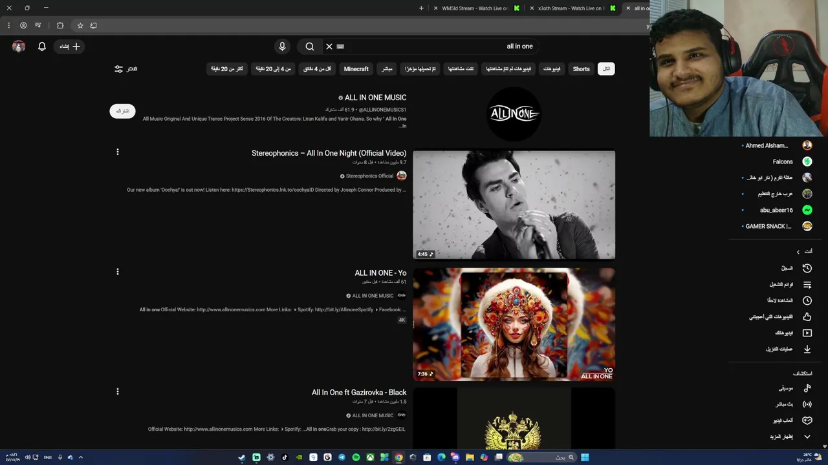Bookmark page with star icon
The image size is (828, 465).
coord(80,25)
